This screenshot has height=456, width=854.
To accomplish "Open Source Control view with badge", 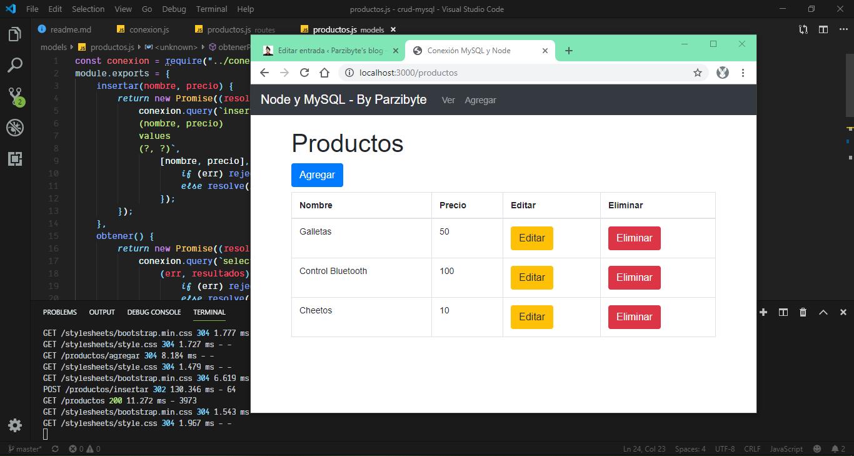I will pos(15,96).
